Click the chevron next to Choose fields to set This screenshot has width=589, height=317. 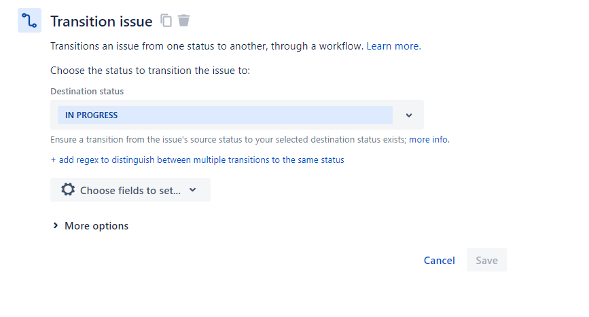point(193,190)
